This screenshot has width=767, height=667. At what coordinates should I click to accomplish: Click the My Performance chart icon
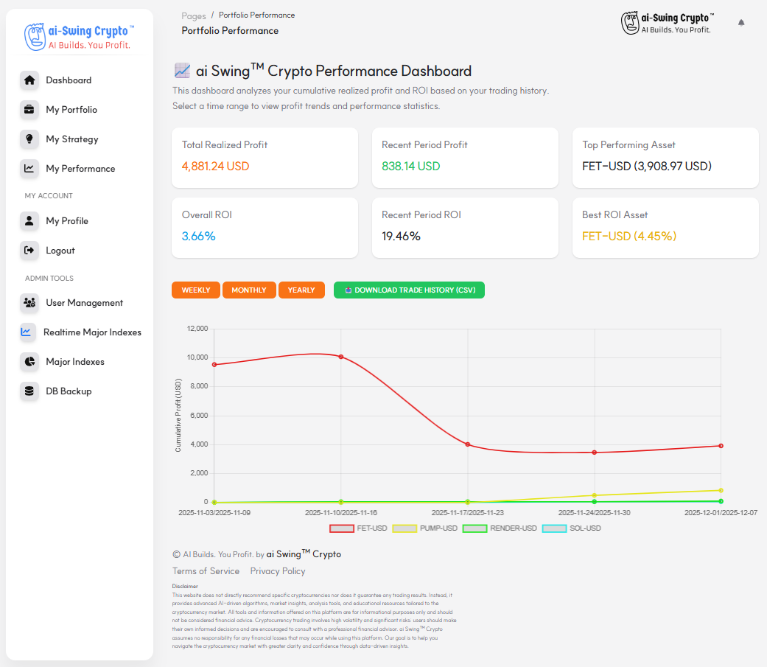pos(30,169)
